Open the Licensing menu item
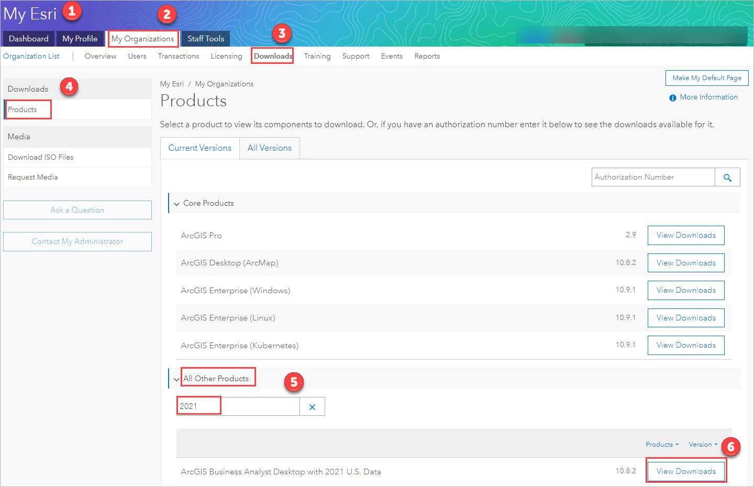The image size is (754, 487). (x=226, y=56)
